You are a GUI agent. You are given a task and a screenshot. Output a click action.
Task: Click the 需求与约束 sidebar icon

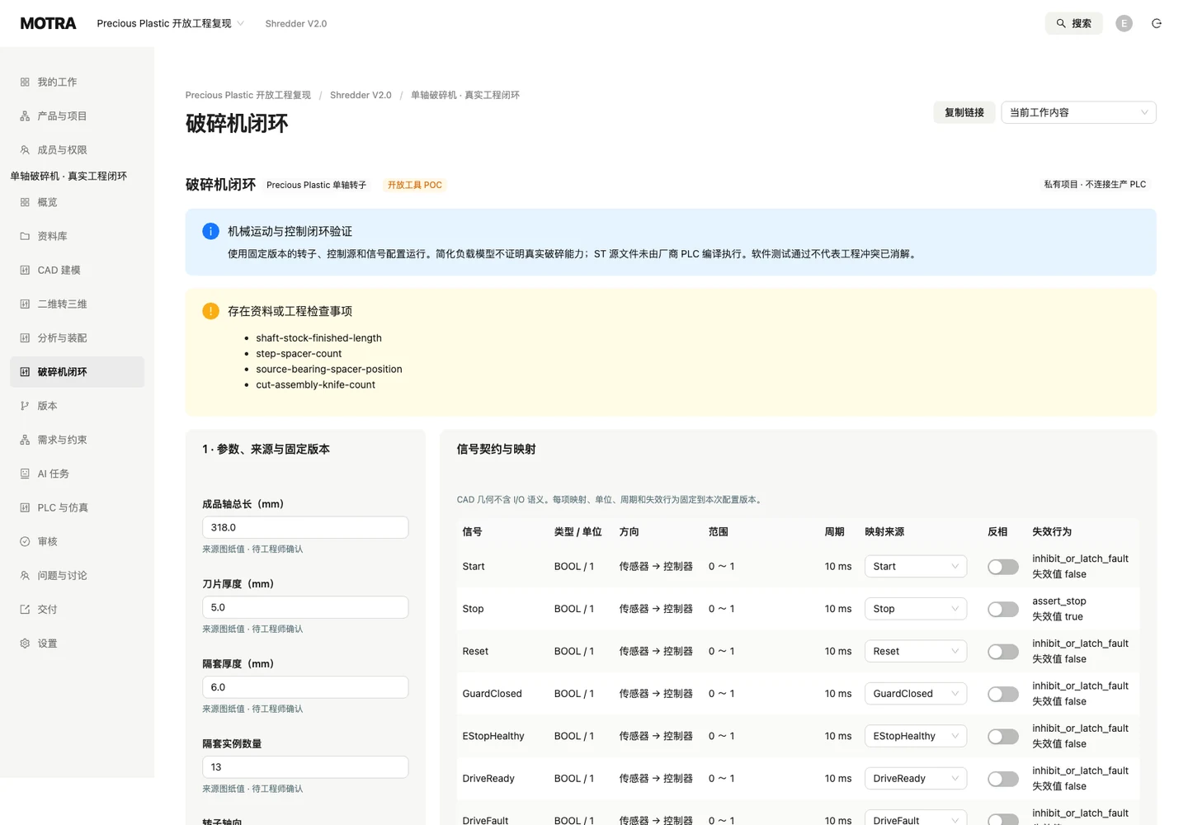pyautogui.click(x=25, y=440)
